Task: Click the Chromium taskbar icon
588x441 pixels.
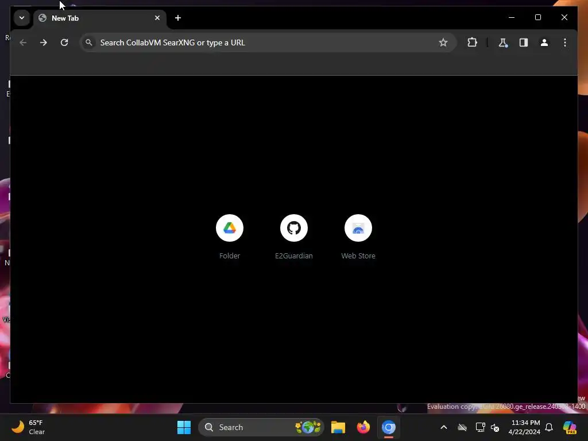Action: pyautogui.click(x=389, y=427)
